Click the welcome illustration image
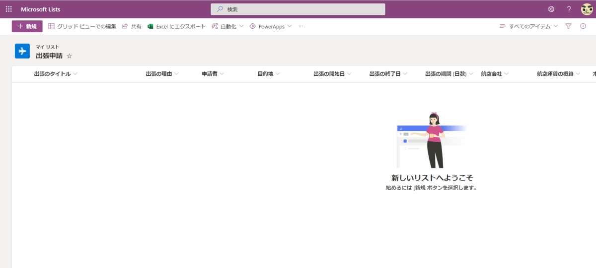Screen dimensions: 596x268 (431, 140)
